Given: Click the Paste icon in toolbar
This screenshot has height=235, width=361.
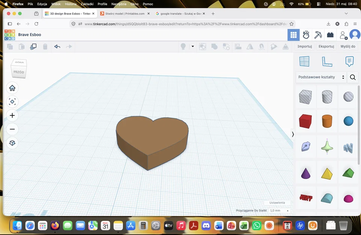Looking at the screenshot, I should coord(22,47).
